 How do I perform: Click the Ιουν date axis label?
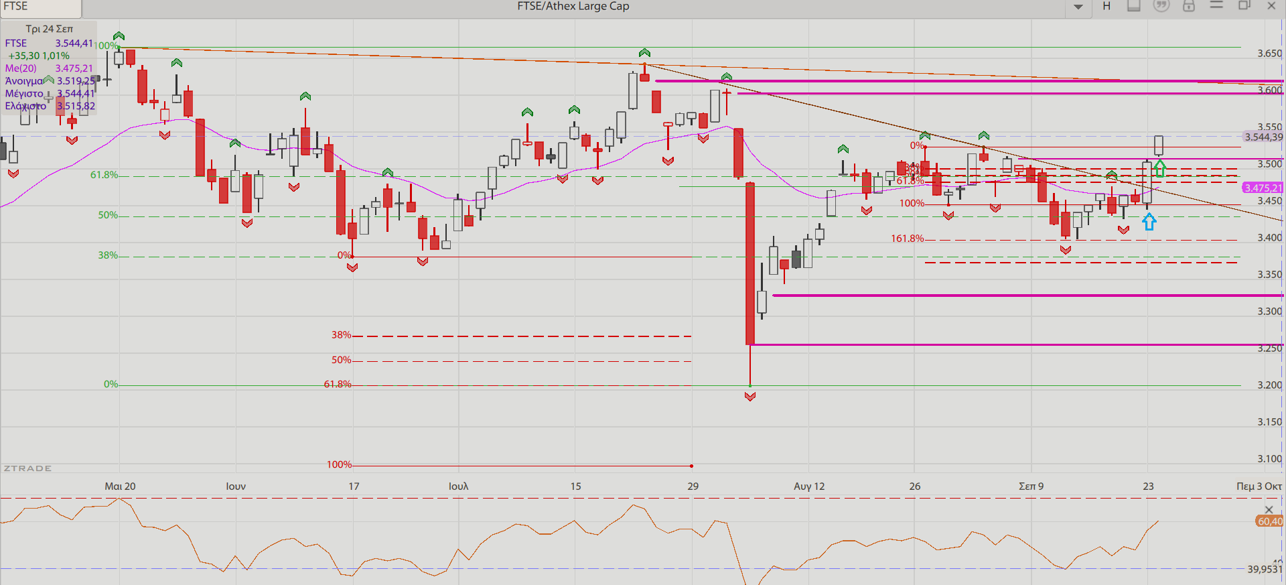pos(236,486)
